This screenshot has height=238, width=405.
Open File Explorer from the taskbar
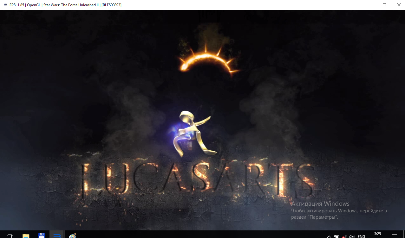[x=26, y=236]
